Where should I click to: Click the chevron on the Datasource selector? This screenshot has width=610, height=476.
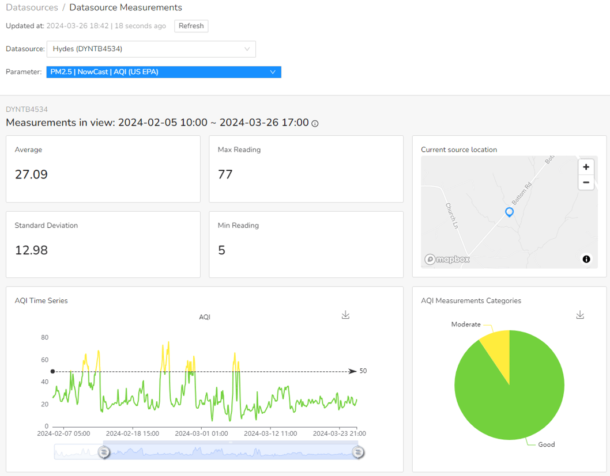[247, 49]
